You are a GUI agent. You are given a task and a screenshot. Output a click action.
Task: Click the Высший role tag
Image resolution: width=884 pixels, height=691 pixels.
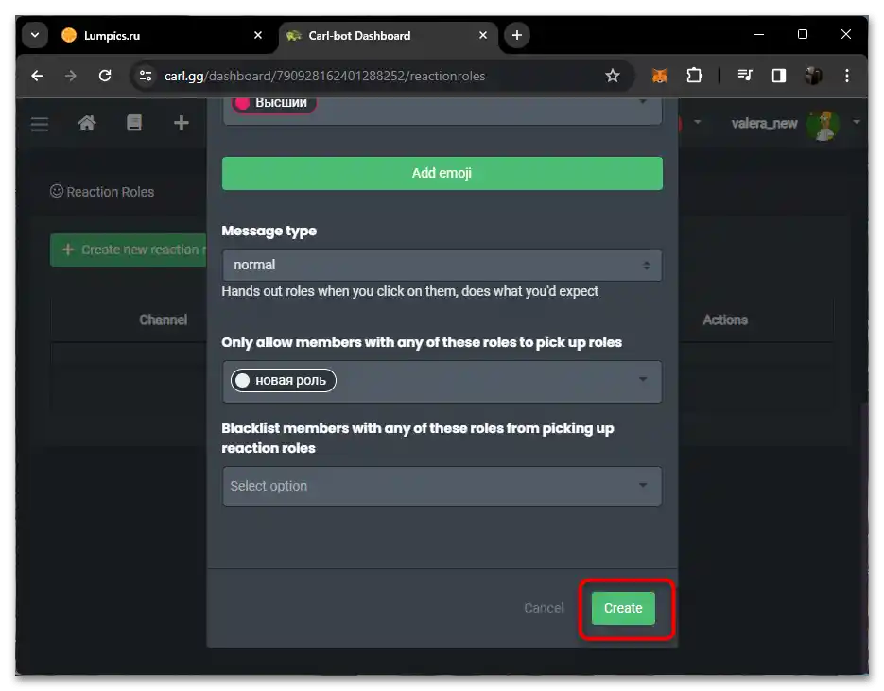pyautogui.click(x=274, y=103)
